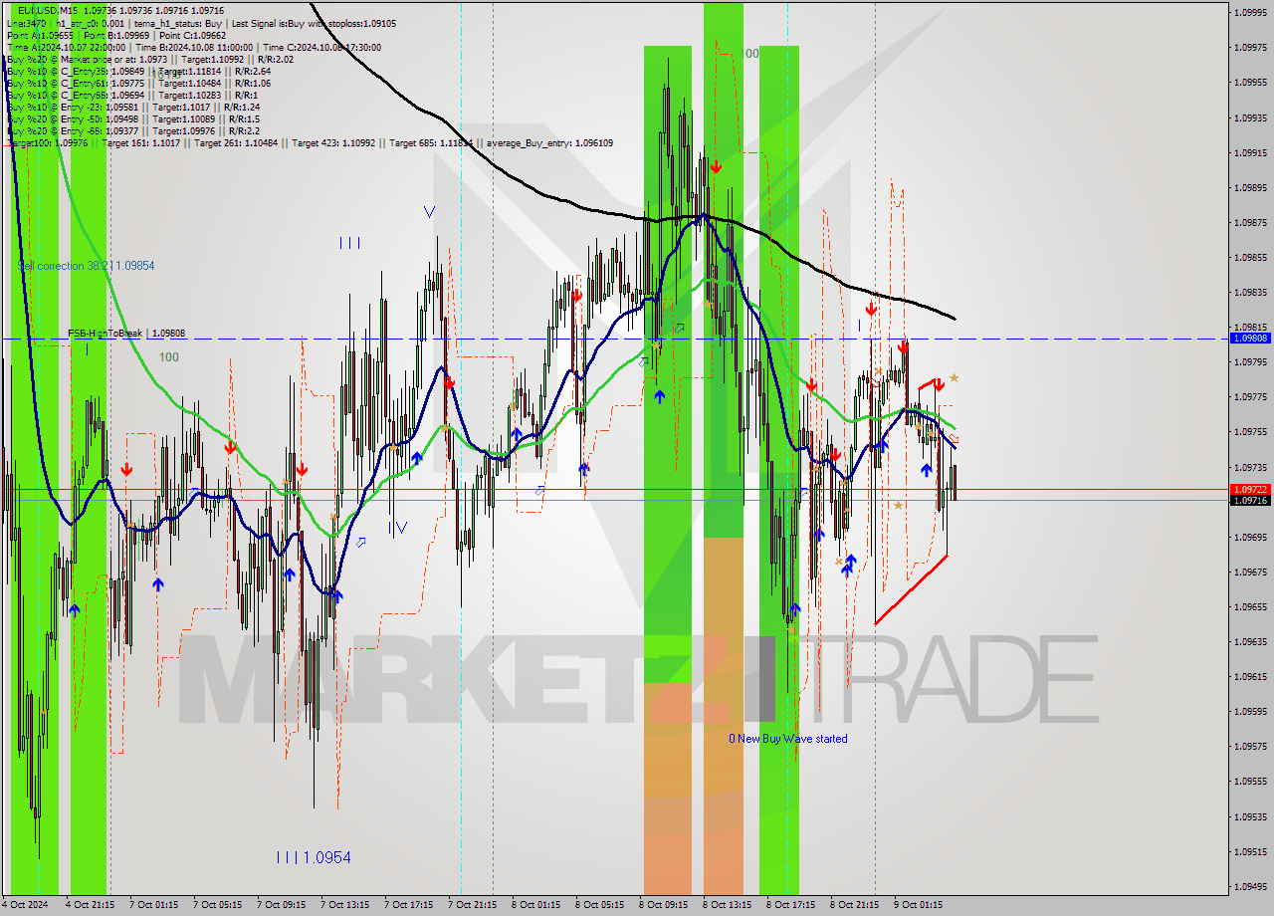Select the 'Buy %20 @ Entry -88' line

click(132, 130)
